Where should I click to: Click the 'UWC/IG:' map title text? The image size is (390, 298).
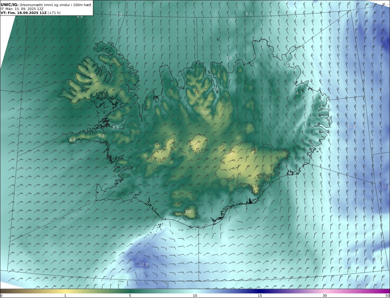[10, 5]
